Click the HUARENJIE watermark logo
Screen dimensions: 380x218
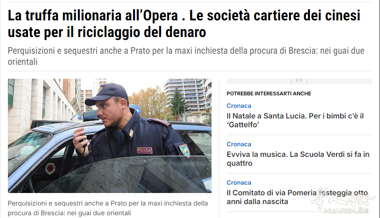click(x=346, y=211)
